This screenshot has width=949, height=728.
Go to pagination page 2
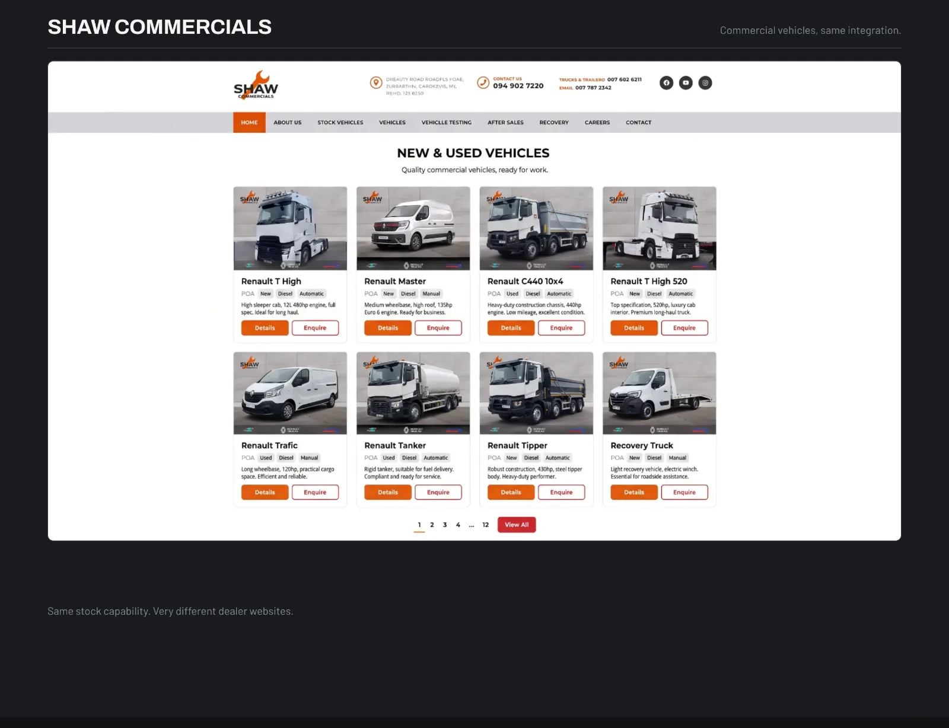point(432,525)
